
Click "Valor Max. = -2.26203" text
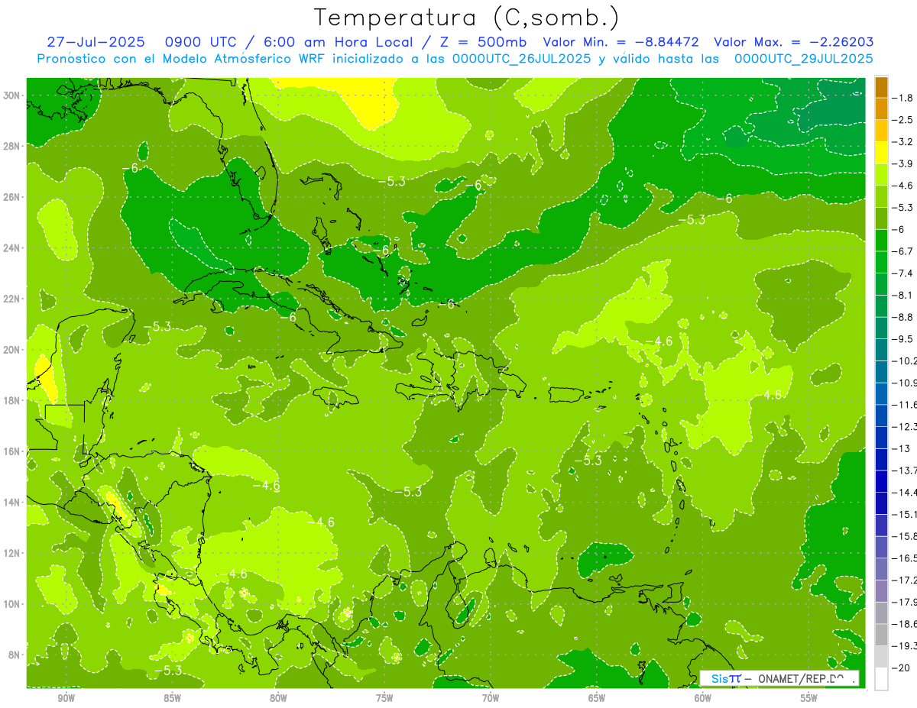click(x=794, y=42)
